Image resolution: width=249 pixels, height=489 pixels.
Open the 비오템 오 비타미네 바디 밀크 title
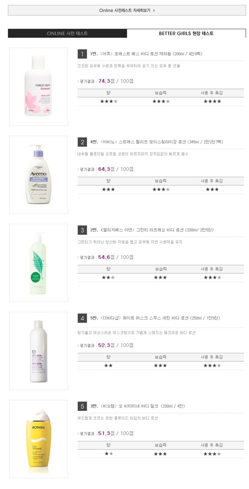(138, 406)
